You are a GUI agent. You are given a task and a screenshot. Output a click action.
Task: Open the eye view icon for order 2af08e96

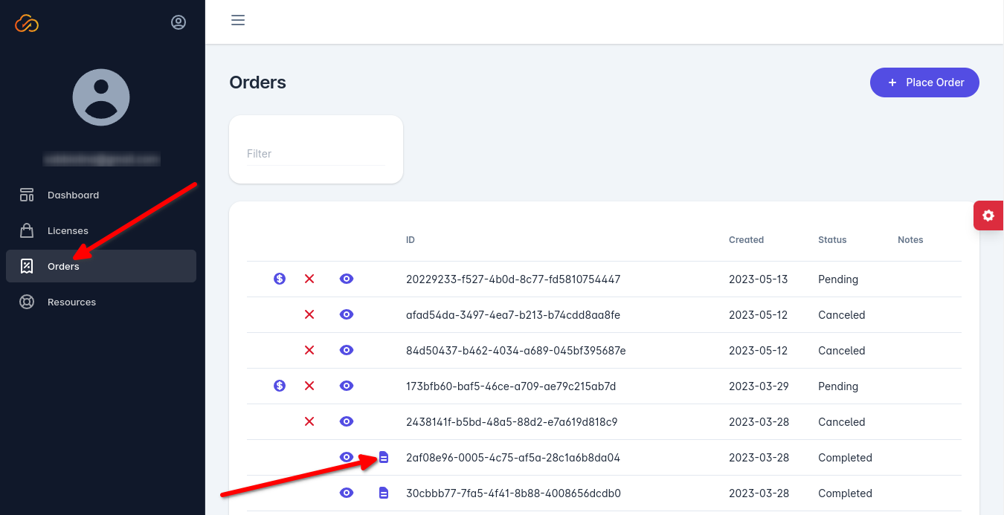click(347, 457)
